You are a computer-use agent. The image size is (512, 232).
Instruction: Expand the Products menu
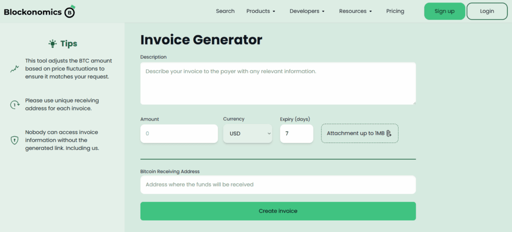pyautogui.click(x=261, y=11)
